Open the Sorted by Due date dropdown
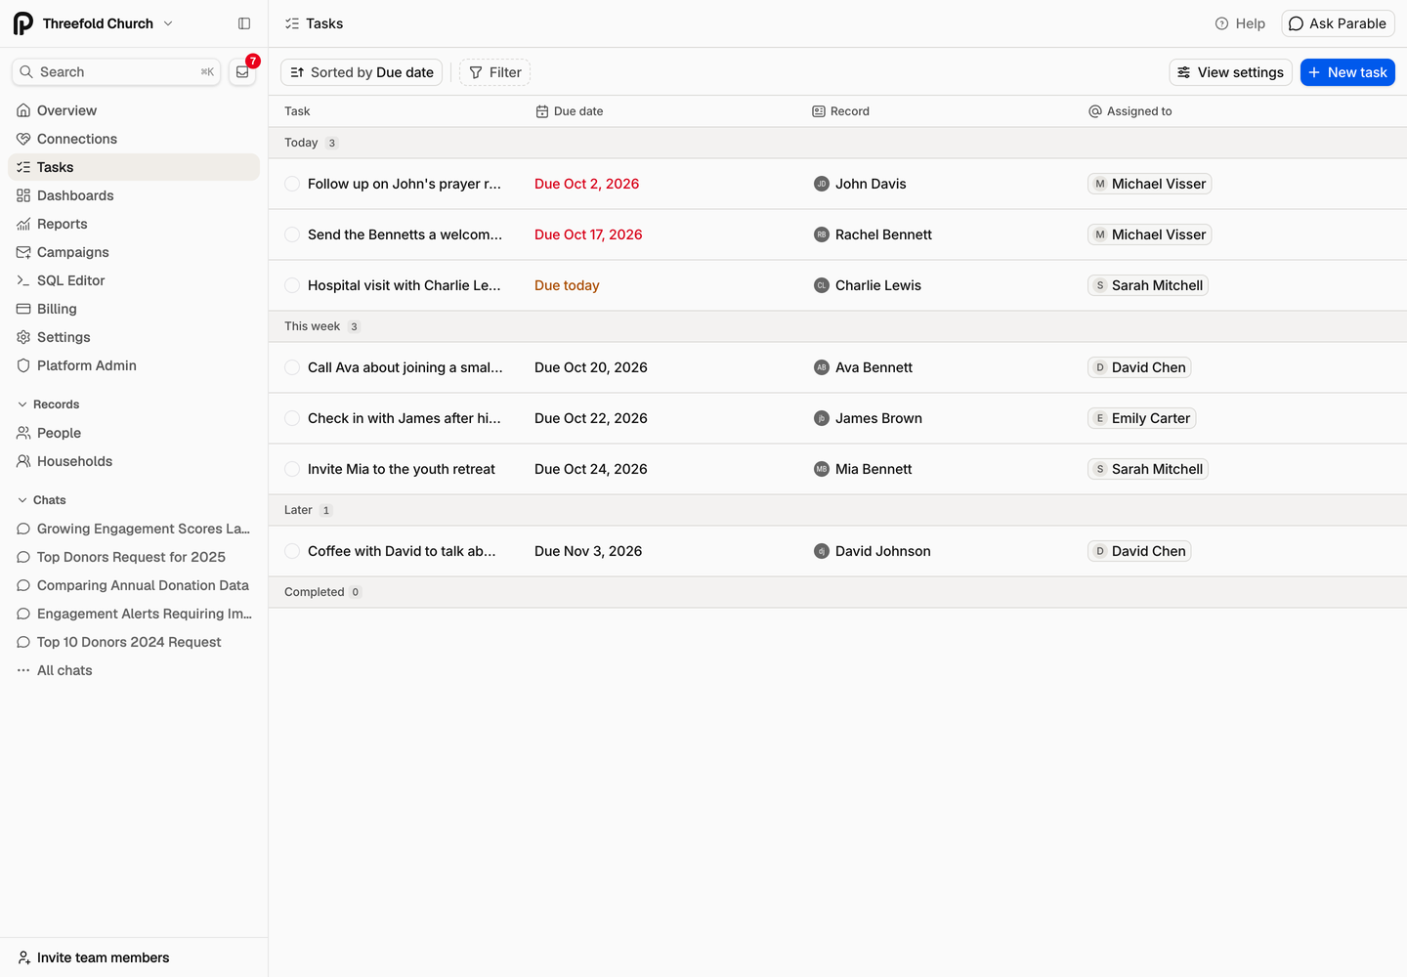Screen dimensions: 1407x977 362,72
